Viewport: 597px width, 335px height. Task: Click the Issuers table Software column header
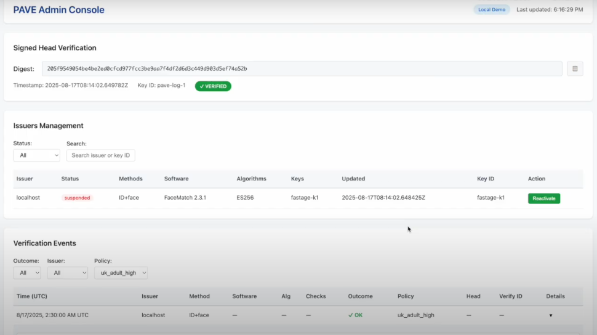pos(176,179)
